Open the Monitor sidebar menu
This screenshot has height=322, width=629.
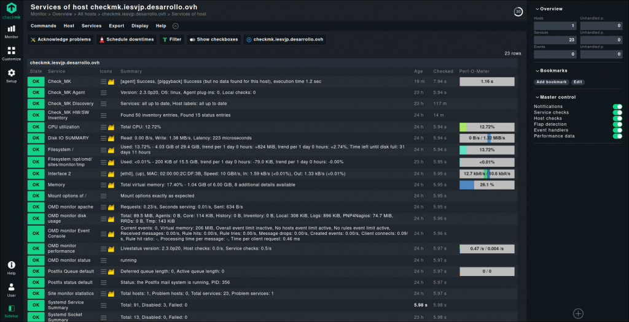pos(11,31)
